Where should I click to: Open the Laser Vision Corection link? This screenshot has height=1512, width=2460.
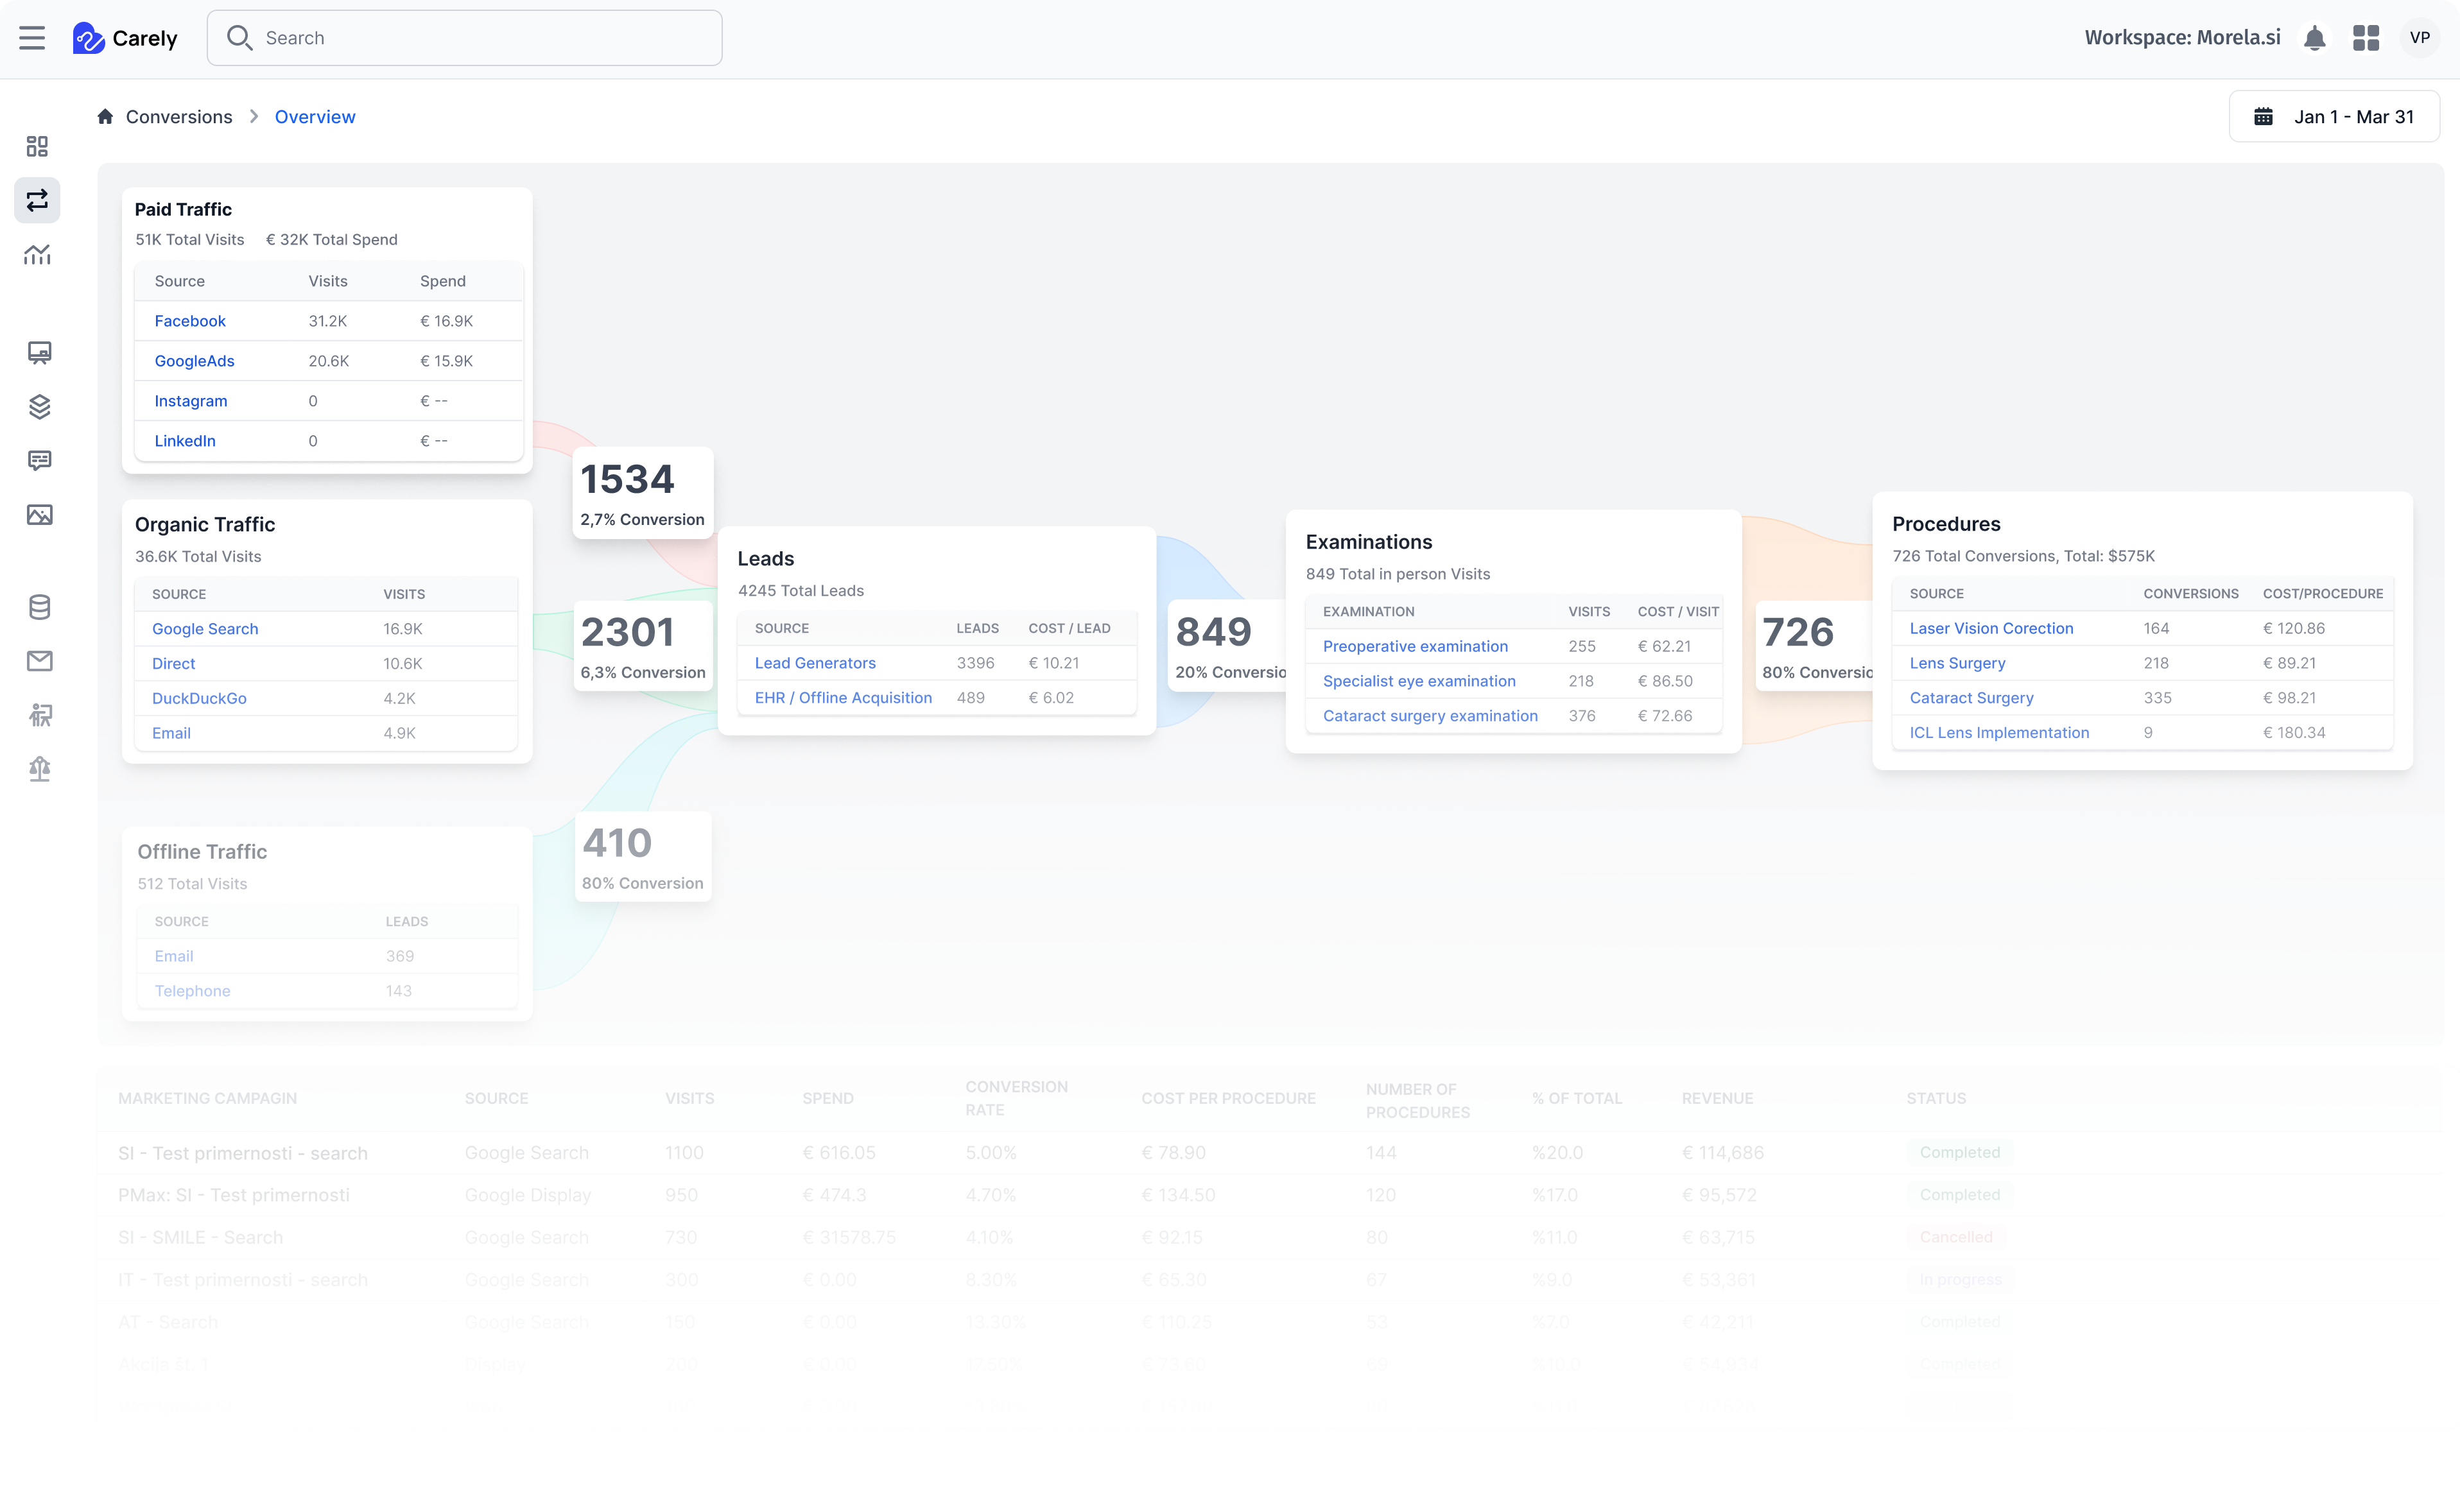1991,628
